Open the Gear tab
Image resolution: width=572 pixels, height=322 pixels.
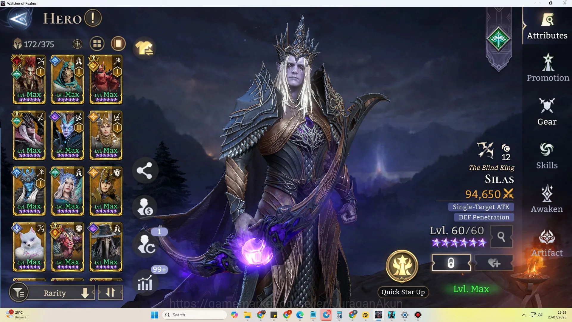coord(547,112)
